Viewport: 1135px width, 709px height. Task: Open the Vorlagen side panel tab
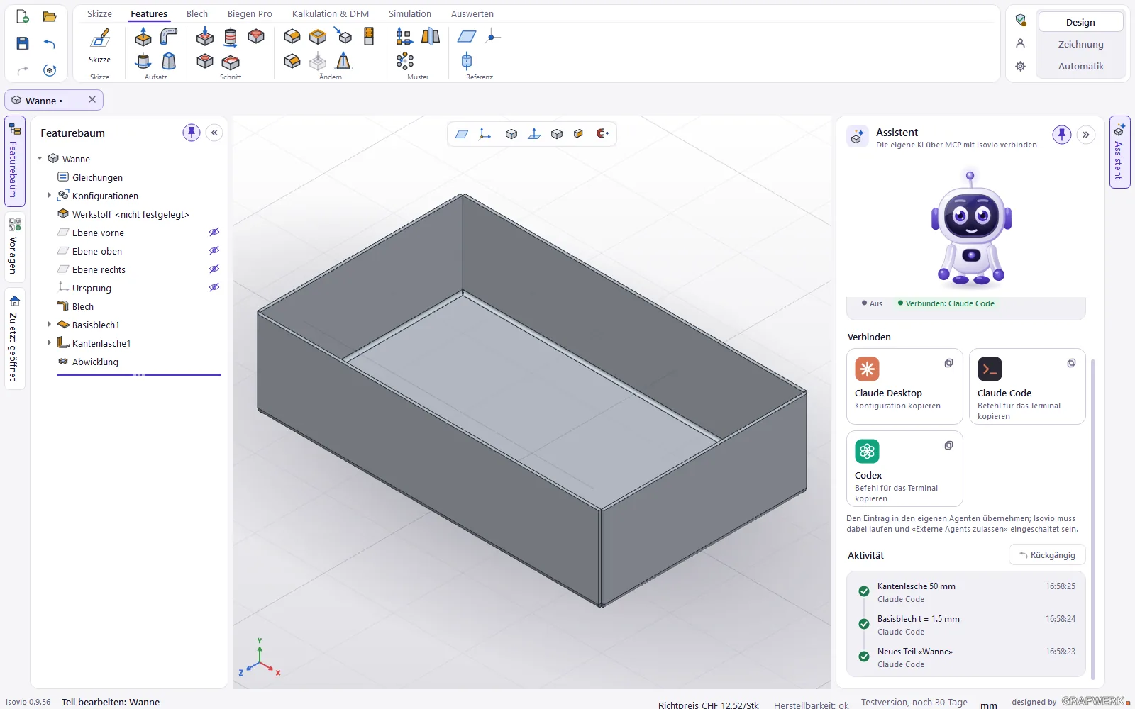14,247
